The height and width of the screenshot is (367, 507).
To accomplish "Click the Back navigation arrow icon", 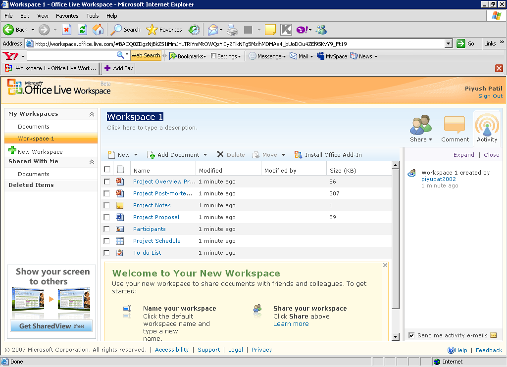I will click(x=8, y=30).
